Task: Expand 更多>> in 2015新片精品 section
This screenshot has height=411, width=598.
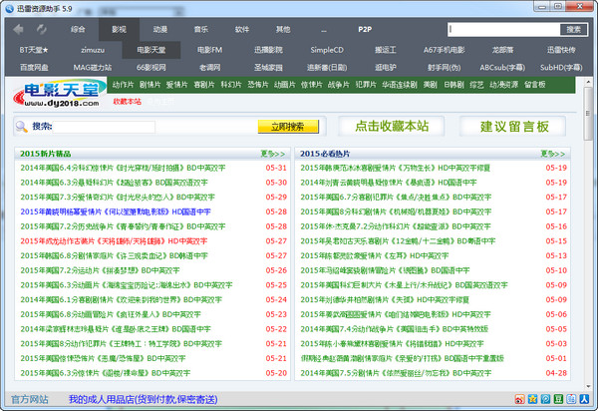Action: [x=272, y=155]
